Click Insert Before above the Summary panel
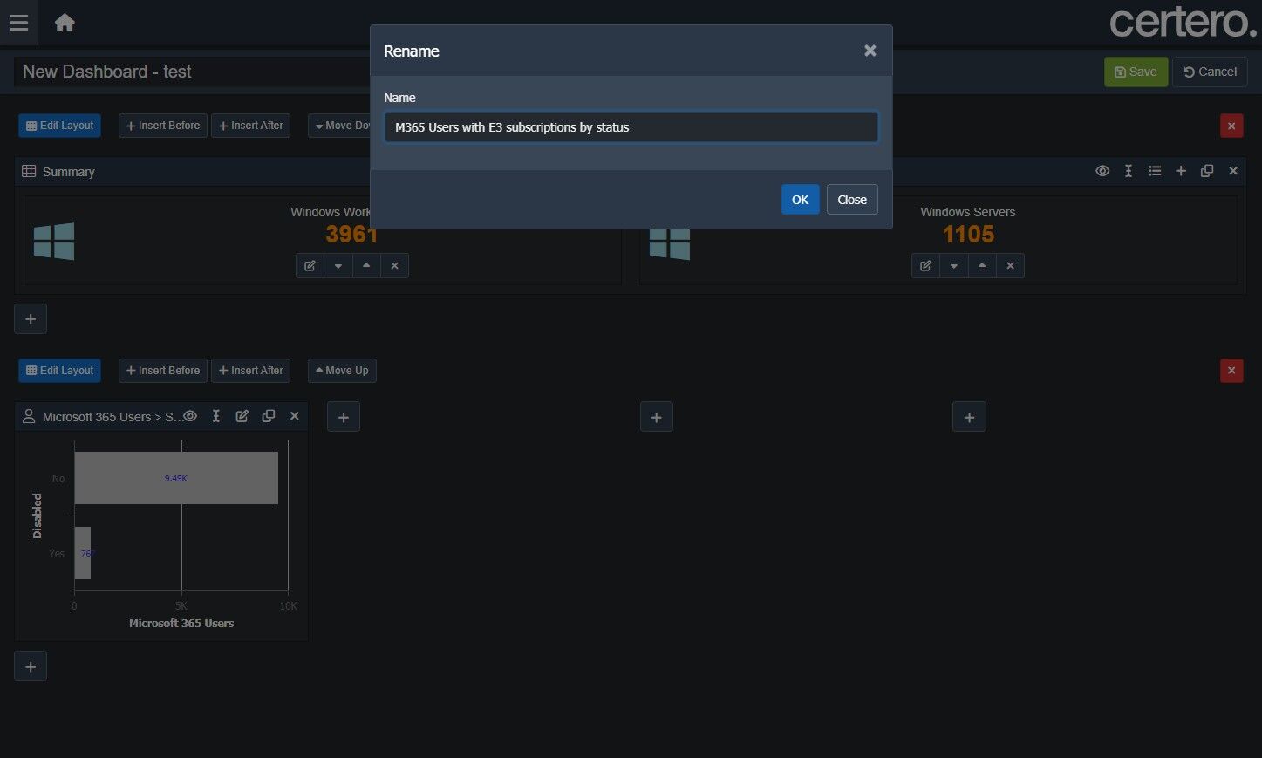This screenshot has height=758, width=1262. pyautogui.click(x=163, y=126)
